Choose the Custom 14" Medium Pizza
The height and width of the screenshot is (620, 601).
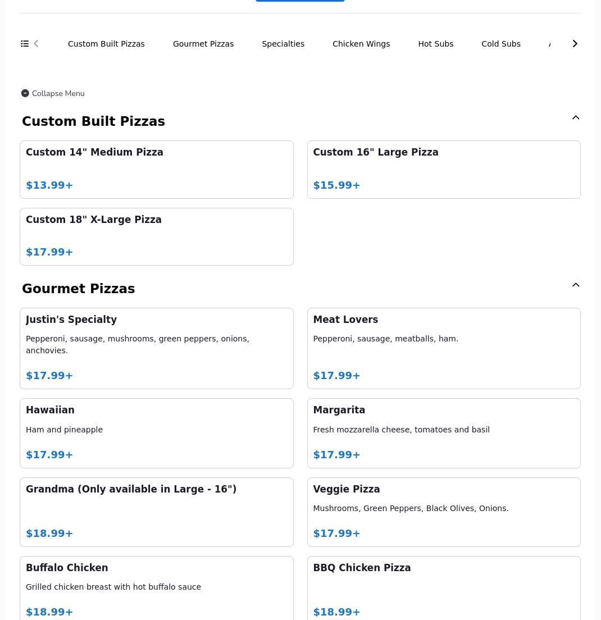tap(156, 169)
